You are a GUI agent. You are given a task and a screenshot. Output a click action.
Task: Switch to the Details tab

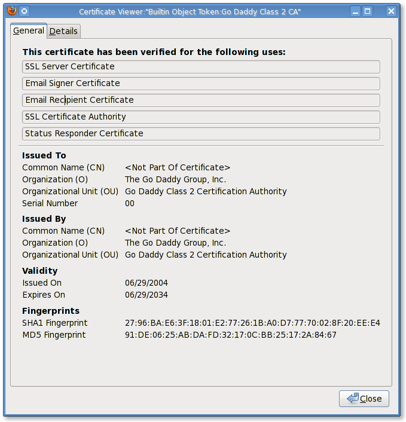pos(63,31)
